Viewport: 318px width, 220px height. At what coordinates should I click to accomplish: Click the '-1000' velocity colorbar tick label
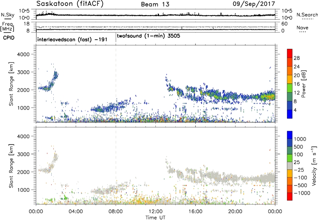pyautogui.click(x=302, y=193)
